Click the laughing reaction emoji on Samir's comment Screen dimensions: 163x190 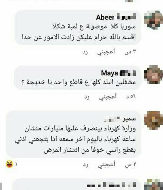pos(10,164)
